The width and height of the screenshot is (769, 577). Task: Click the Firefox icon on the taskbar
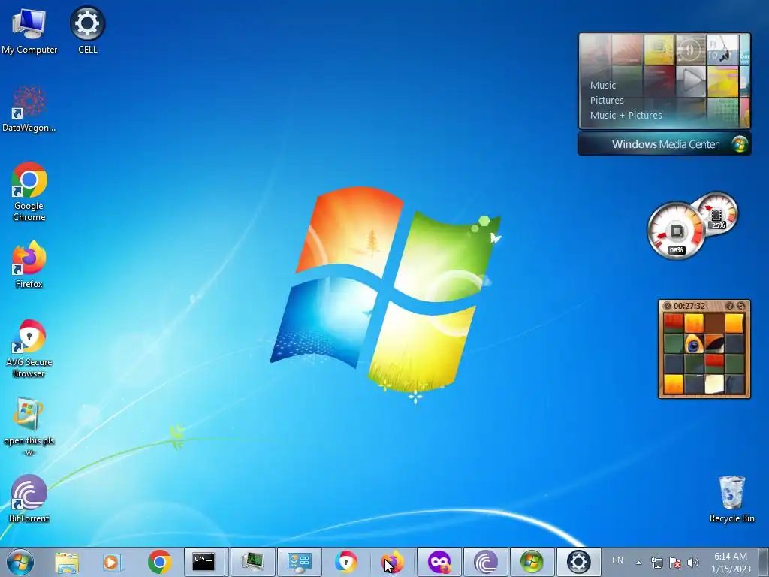click(393, 562)
